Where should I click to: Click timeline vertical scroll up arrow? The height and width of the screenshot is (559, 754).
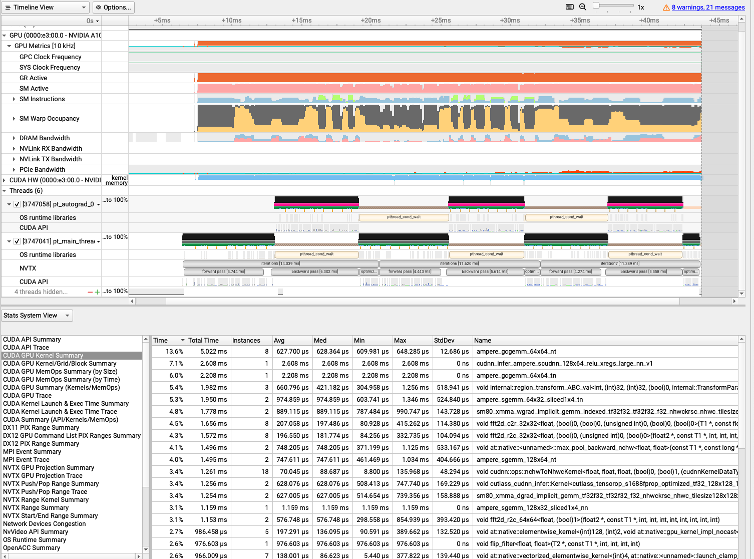pos(742,19)
